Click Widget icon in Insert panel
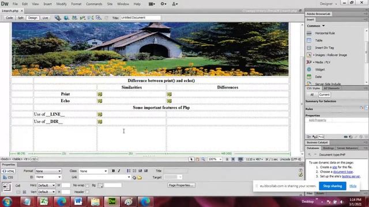 click(x=309, y=70)
